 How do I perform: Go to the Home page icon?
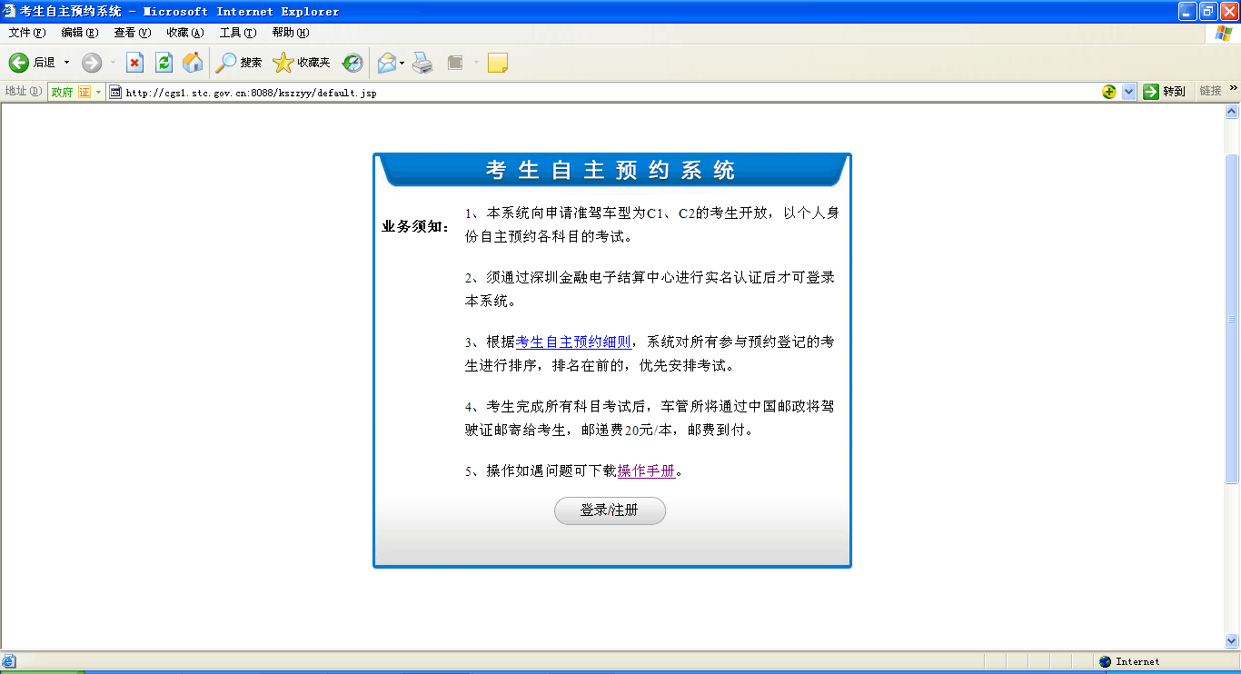[x=193, y=63]
